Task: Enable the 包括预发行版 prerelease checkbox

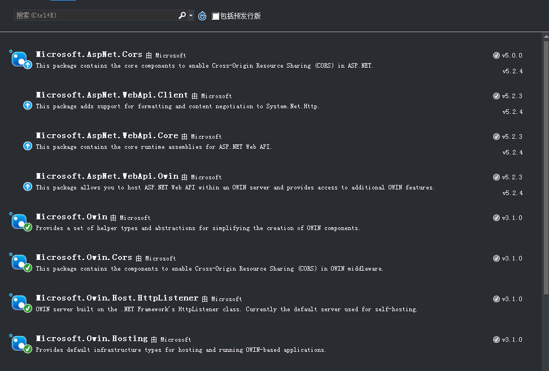Action: [215, 16]
